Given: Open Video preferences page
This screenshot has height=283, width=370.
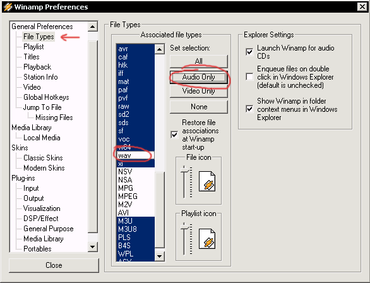Looking at the screenshot, I should click(x=32, y=87).
